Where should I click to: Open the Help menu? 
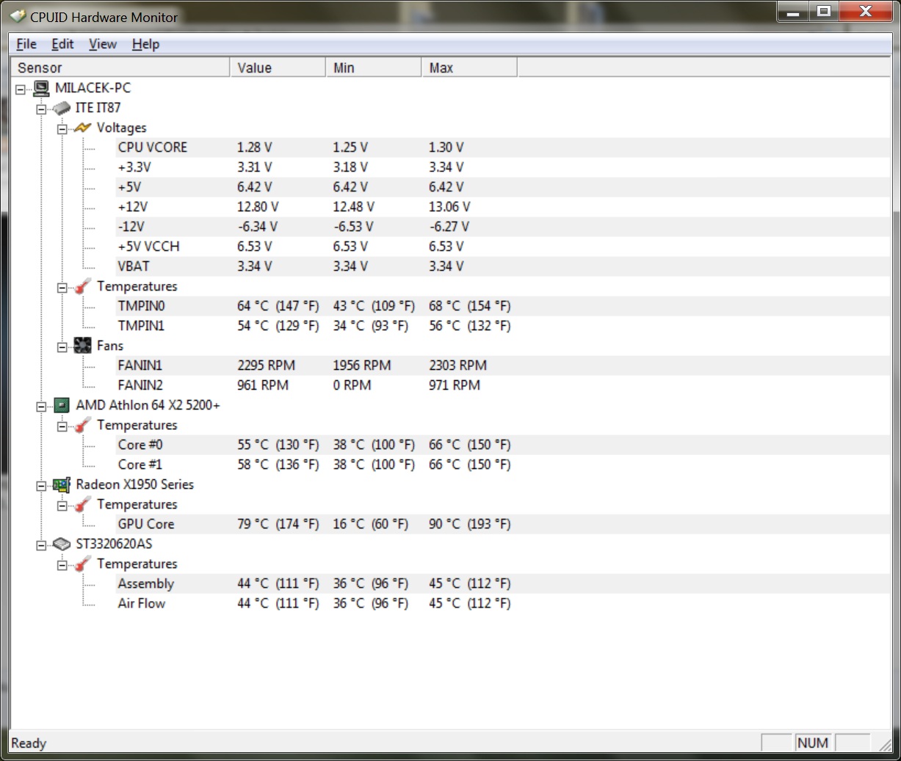[x=145, y=44]
